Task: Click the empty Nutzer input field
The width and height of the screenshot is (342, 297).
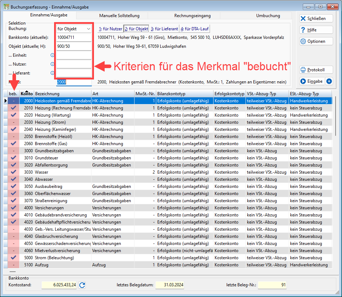Action: (x=74, y=64)
